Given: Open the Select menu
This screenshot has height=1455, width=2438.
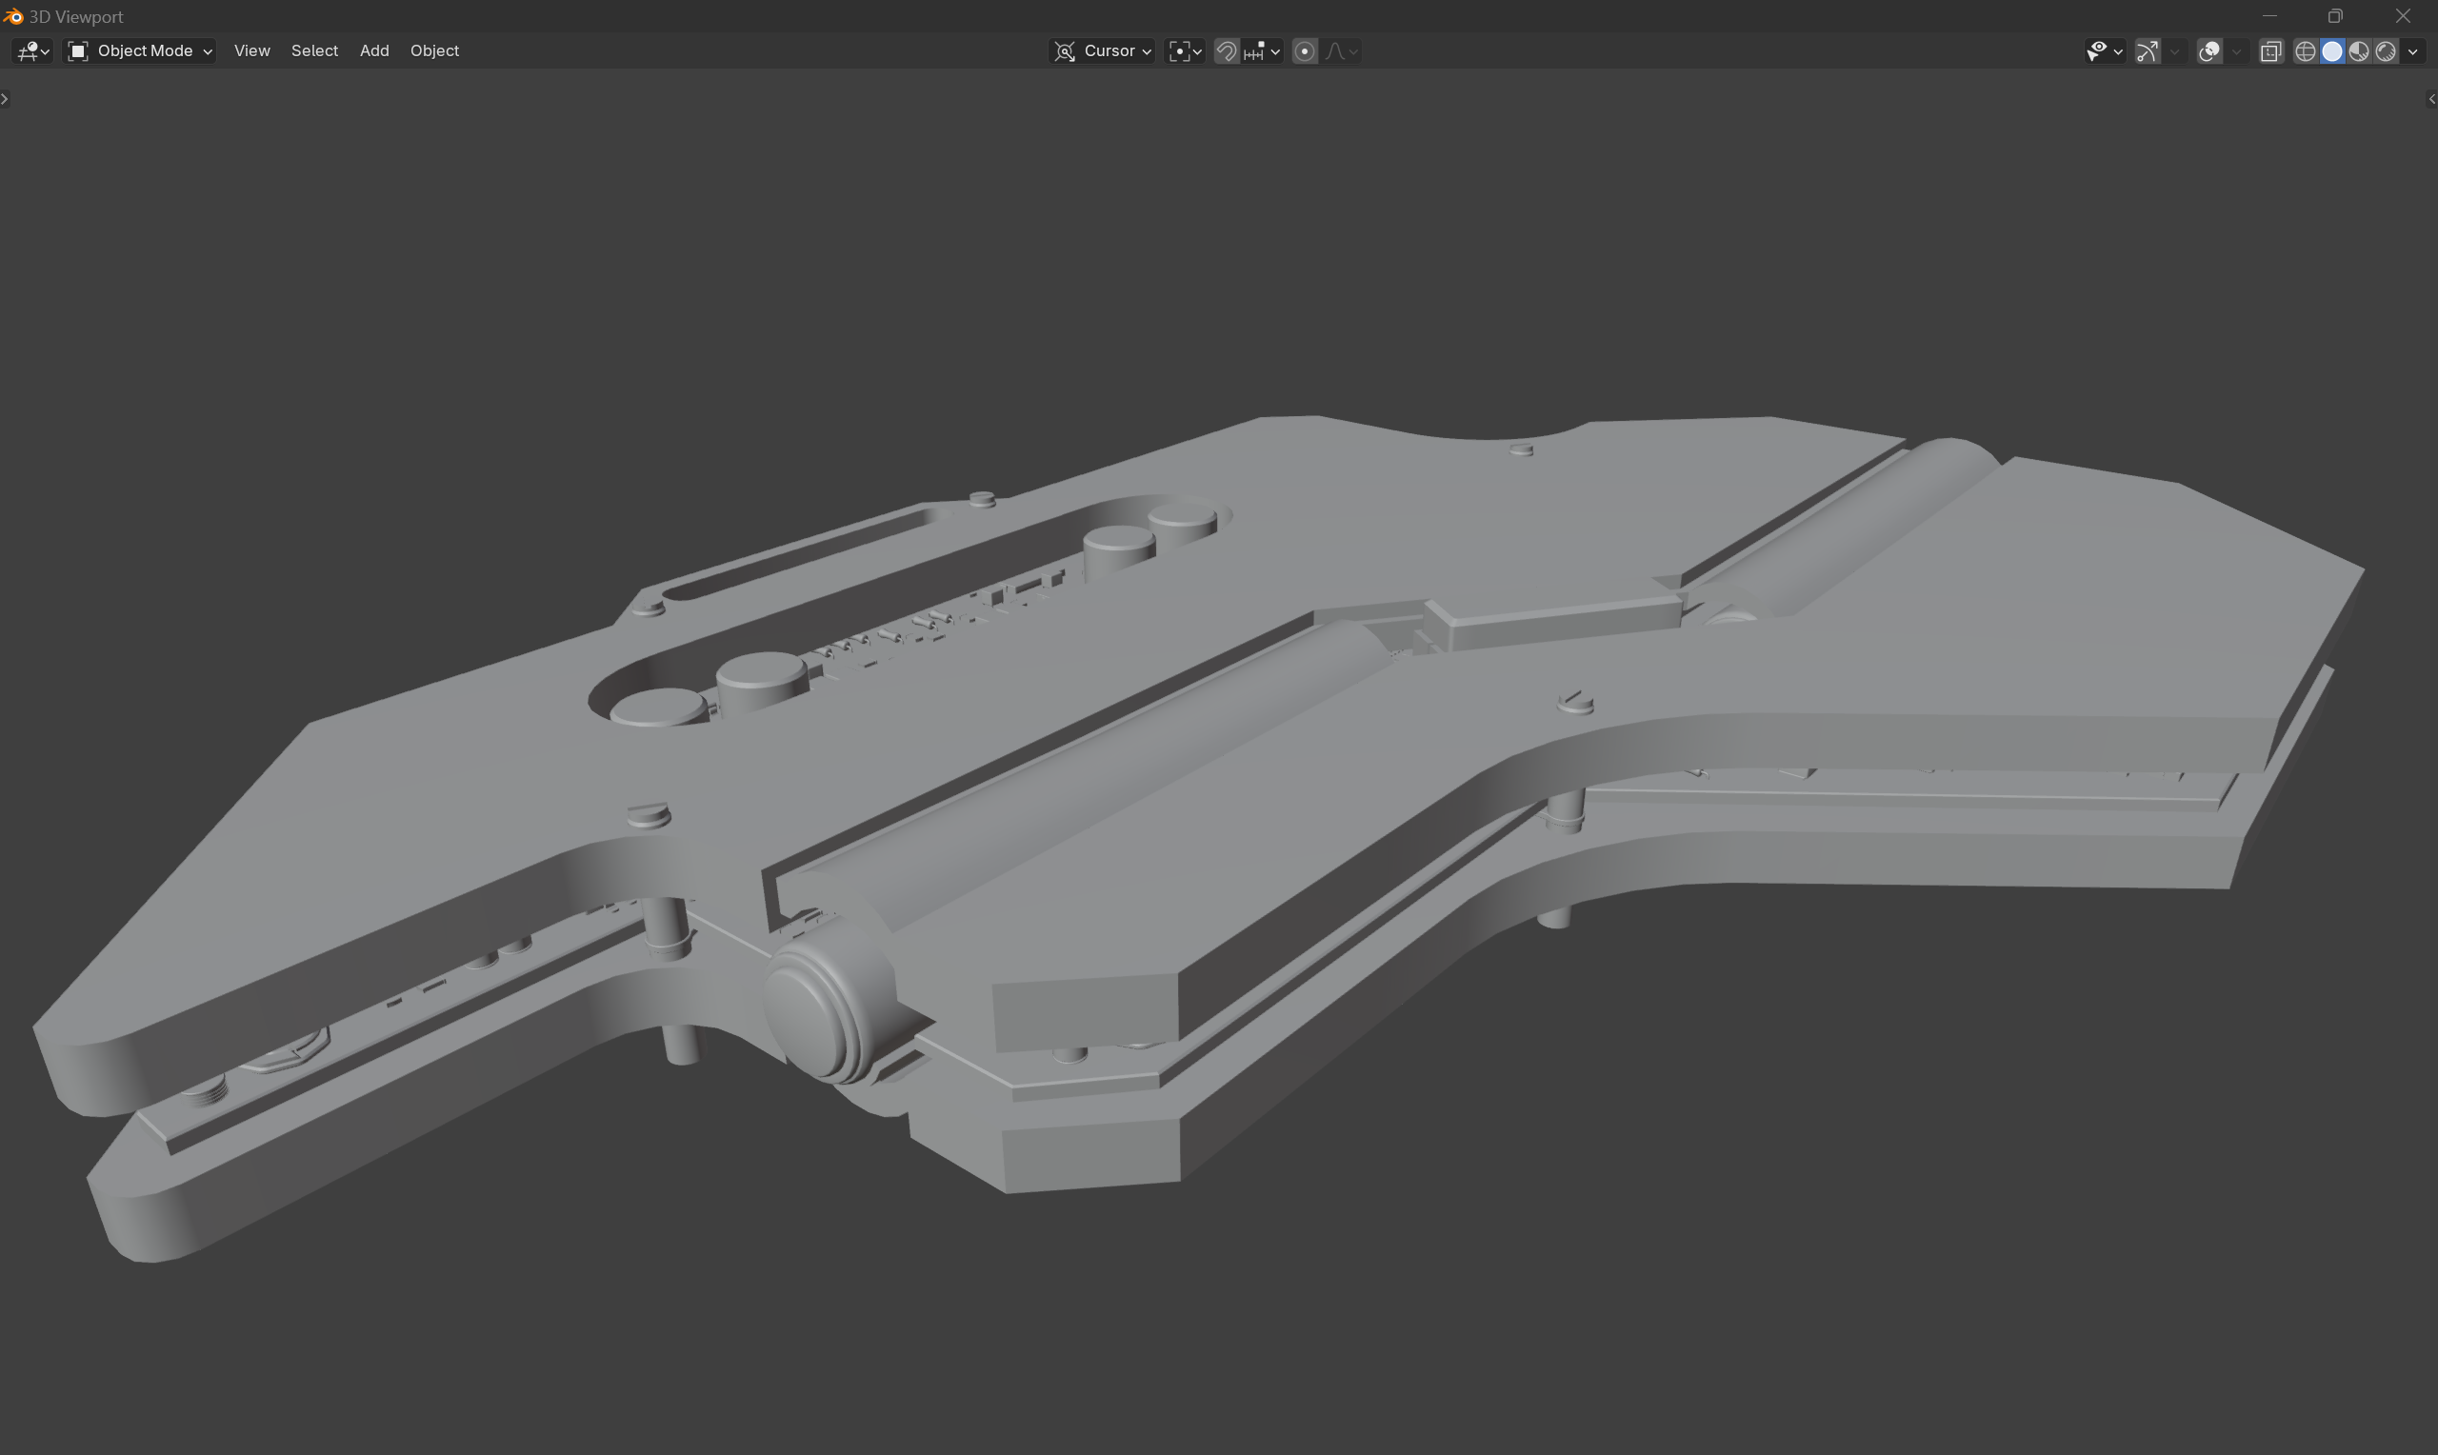Looking at the screenshot, I should (x=314, y=51).
